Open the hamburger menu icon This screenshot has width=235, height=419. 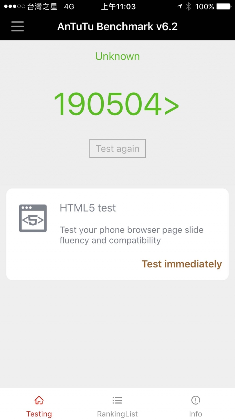[18, 27]
